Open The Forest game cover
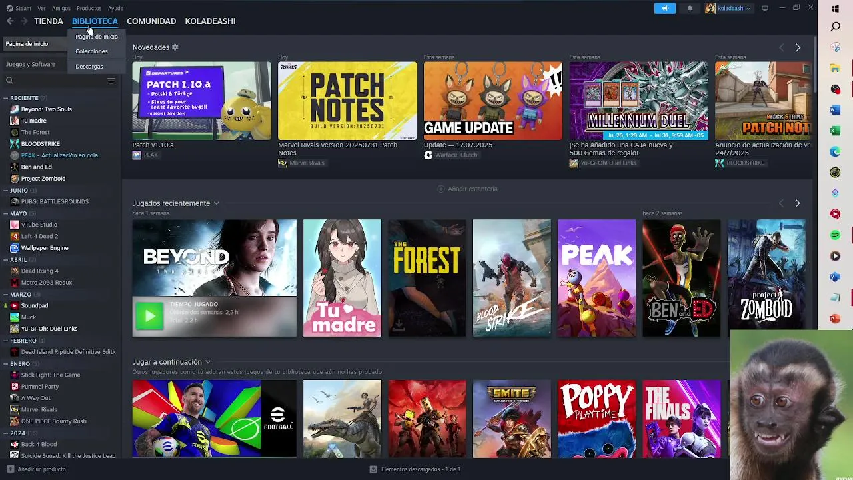853x480 pixels. (427, 278)
